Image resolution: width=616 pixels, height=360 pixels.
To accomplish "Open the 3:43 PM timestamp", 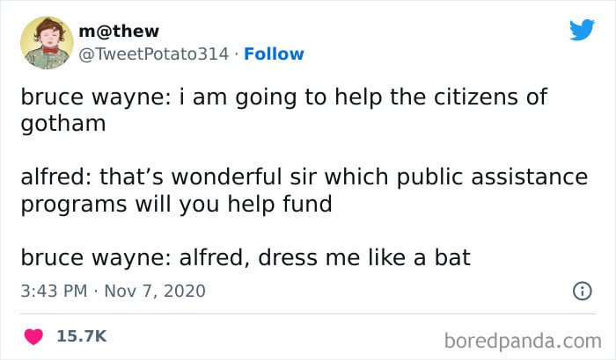I will (54, 291).
